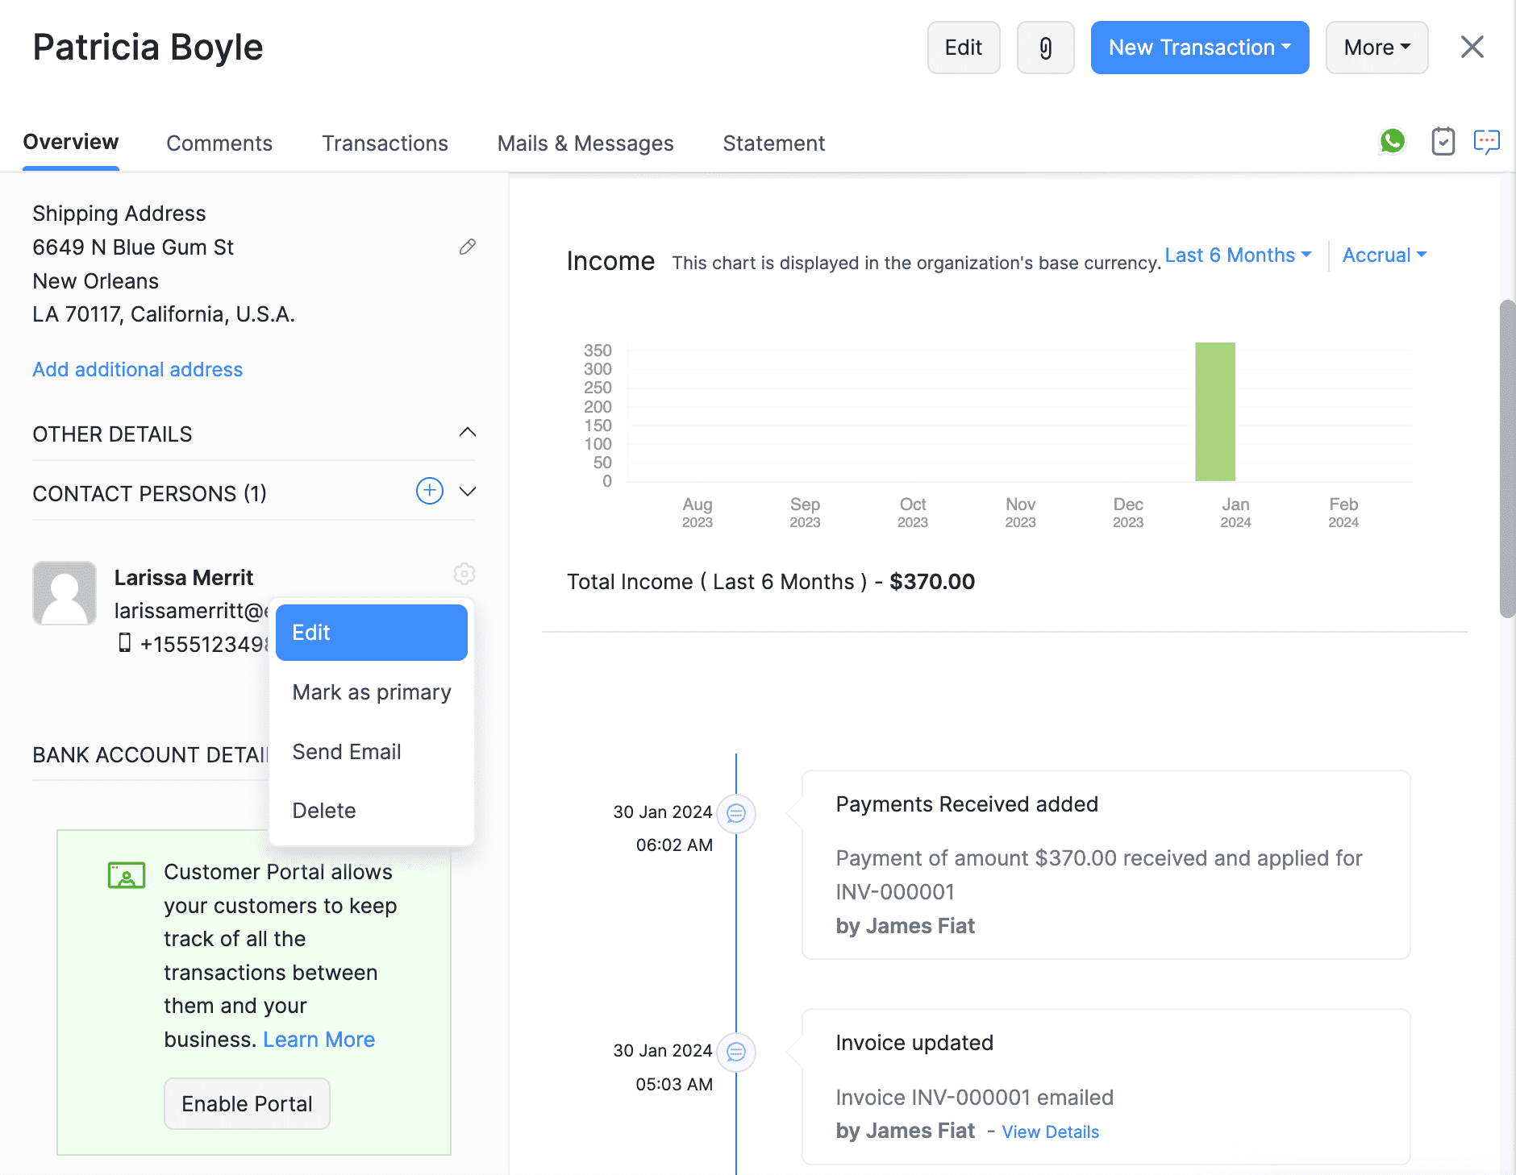Open the Accrual dropdown
This screenshot has width=1516, height=1175.
tap(1384, 255)
